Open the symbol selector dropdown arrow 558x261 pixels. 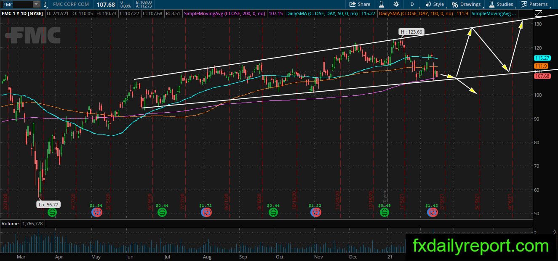pyautogui.click(x=36, y=4)
